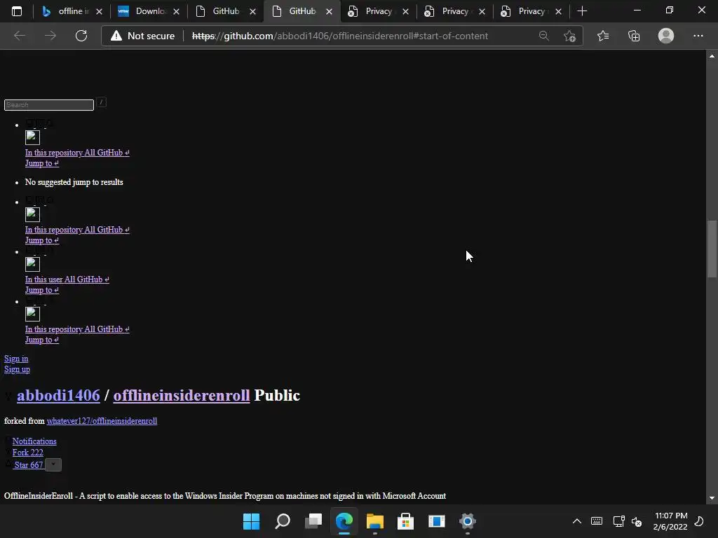The height and width of the screenshot is (538, 718).
Task: Open the clock and date flyout
Action: coord(671,521)
